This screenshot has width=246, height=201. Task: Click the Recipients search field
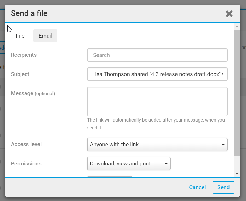point(157,55)
